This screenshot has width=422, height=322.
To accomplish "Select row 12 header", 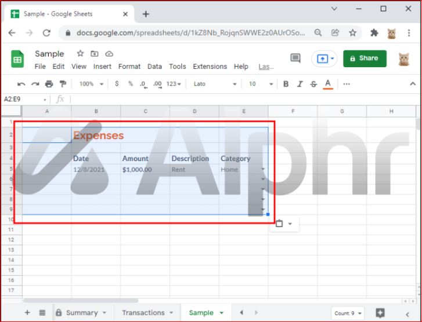I will 11,240.
